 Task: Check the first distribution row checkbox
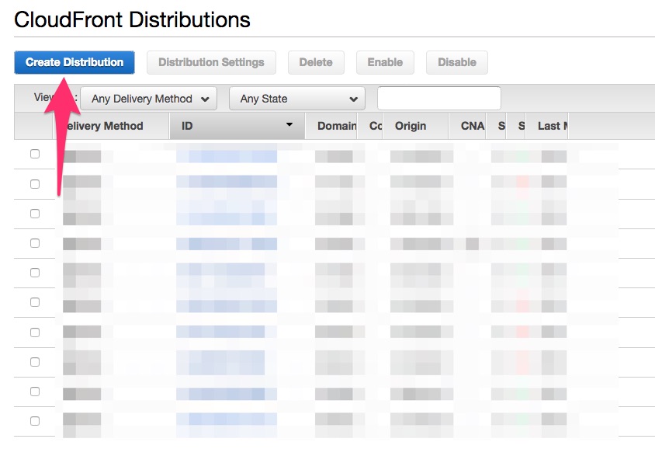tap(33, 154)
